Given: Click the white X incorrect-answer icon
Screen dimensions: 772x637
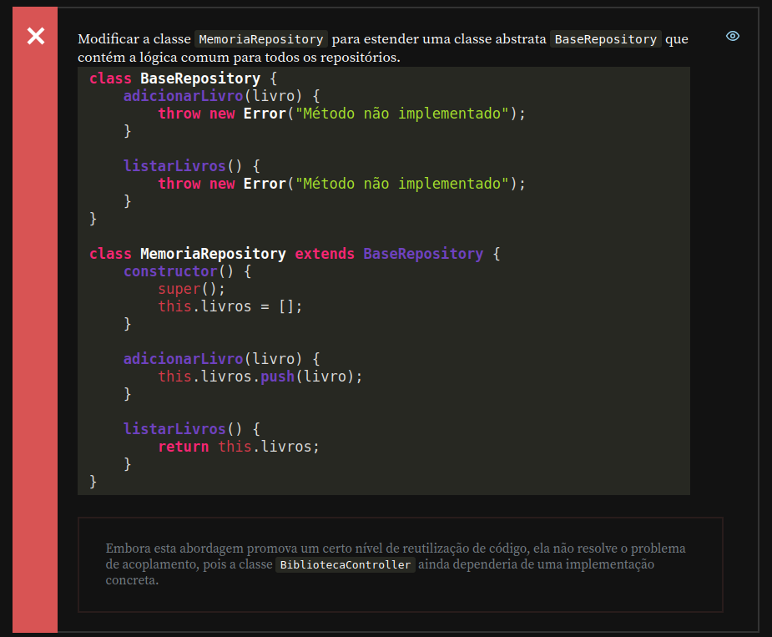Looking at the screenshot, I should click(x=35, y=36).
